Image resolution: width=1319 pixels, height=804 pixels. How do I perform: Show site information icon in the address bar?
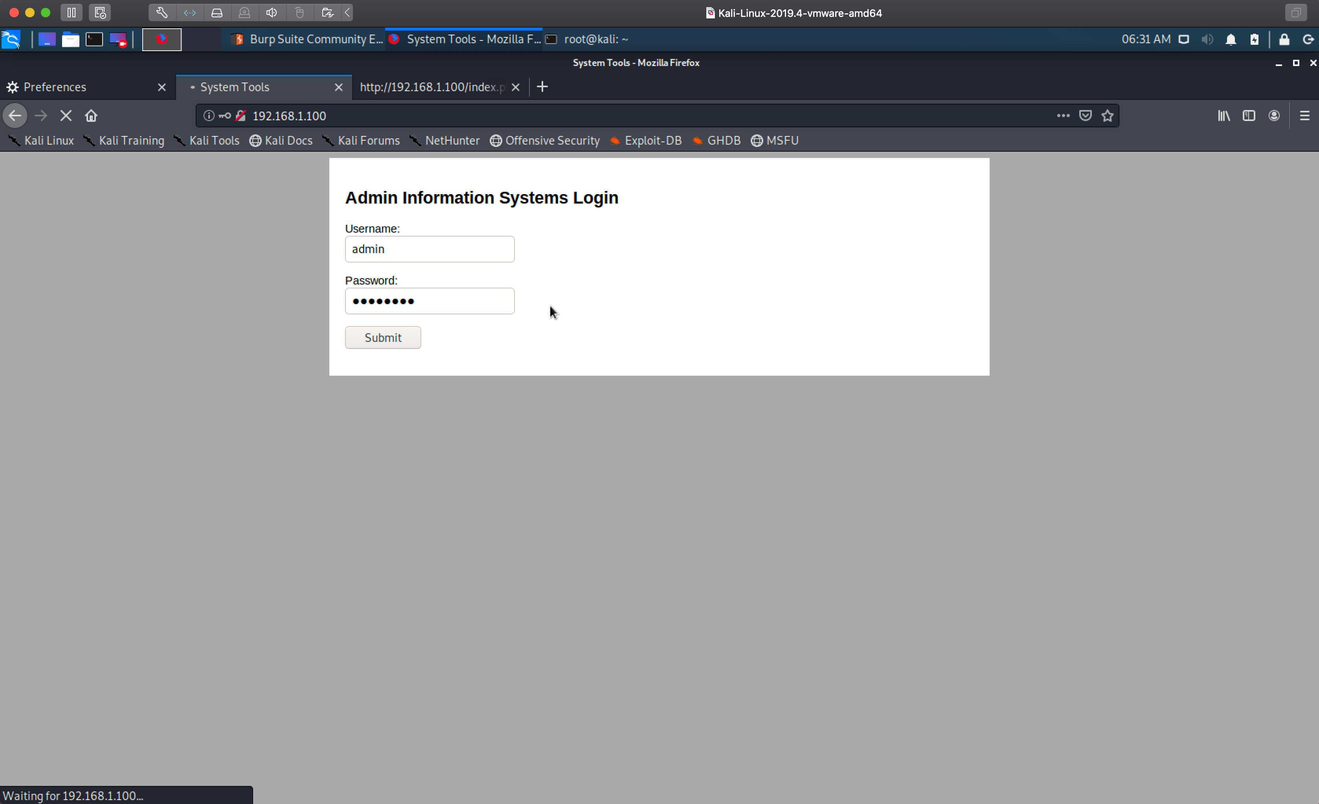(209, 116)
